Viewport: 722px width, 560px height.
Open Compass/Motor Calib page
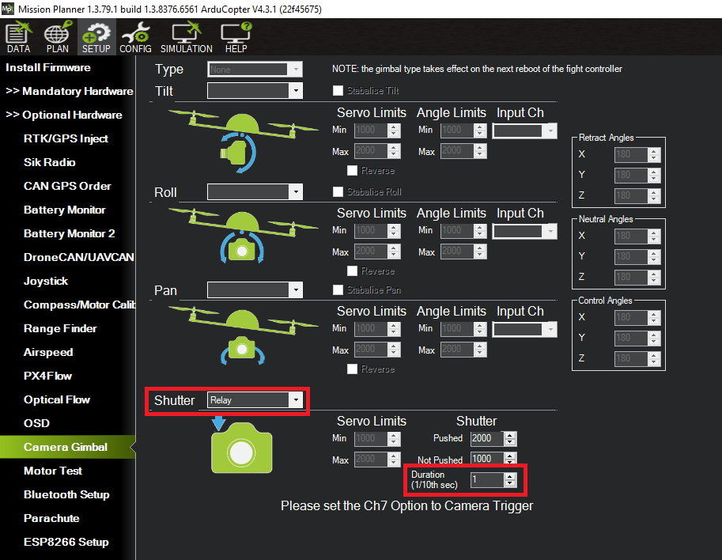click(79, 305)
